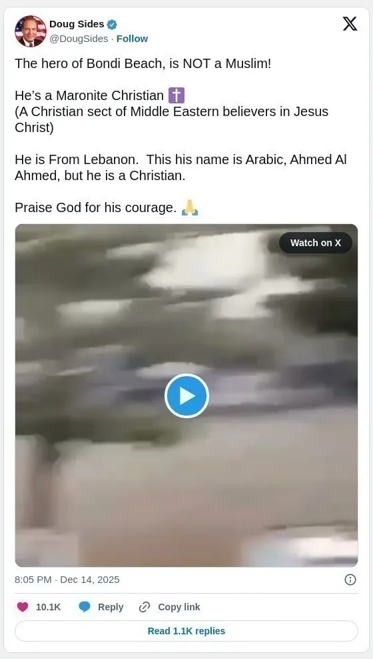Viewport: 373px width, 659px height.
Task: Click the copy link chain icon
Action: [x=145, y=607]
